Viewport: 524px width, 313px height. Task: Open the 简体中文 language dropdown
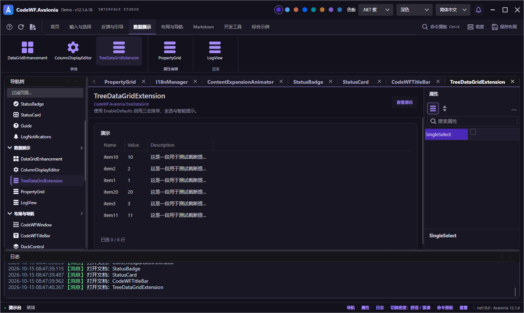click(453, 10)
